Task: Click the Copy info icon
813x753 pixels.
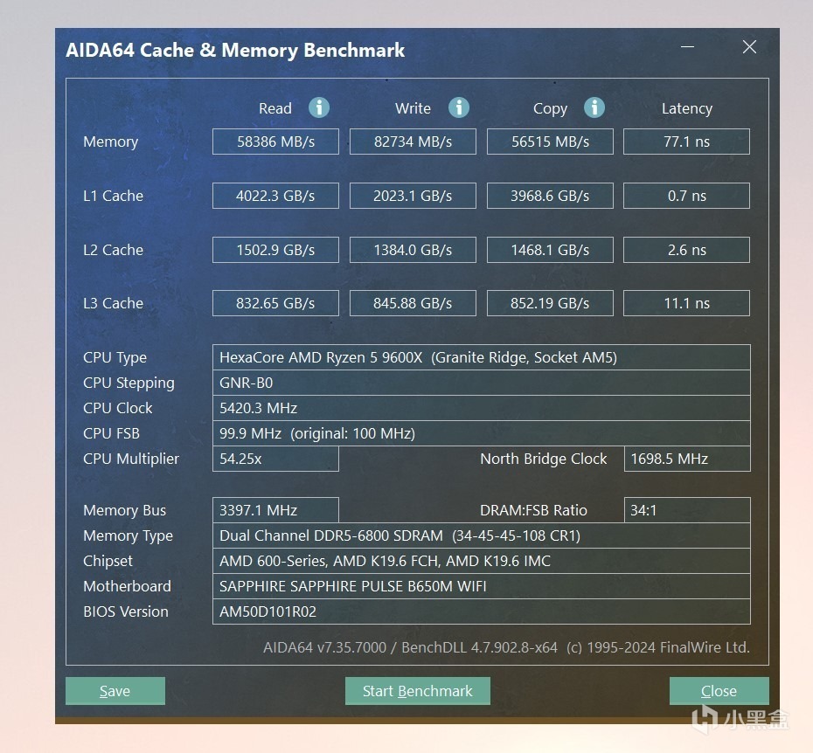Action: [x=594, y=107]
